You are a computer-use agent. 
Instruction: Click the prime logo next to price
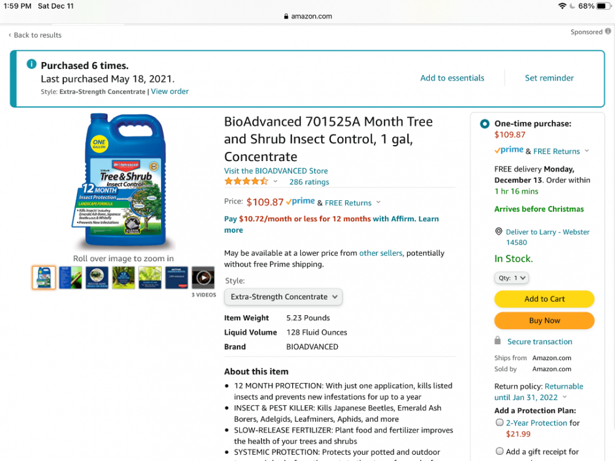coord(301,201)
